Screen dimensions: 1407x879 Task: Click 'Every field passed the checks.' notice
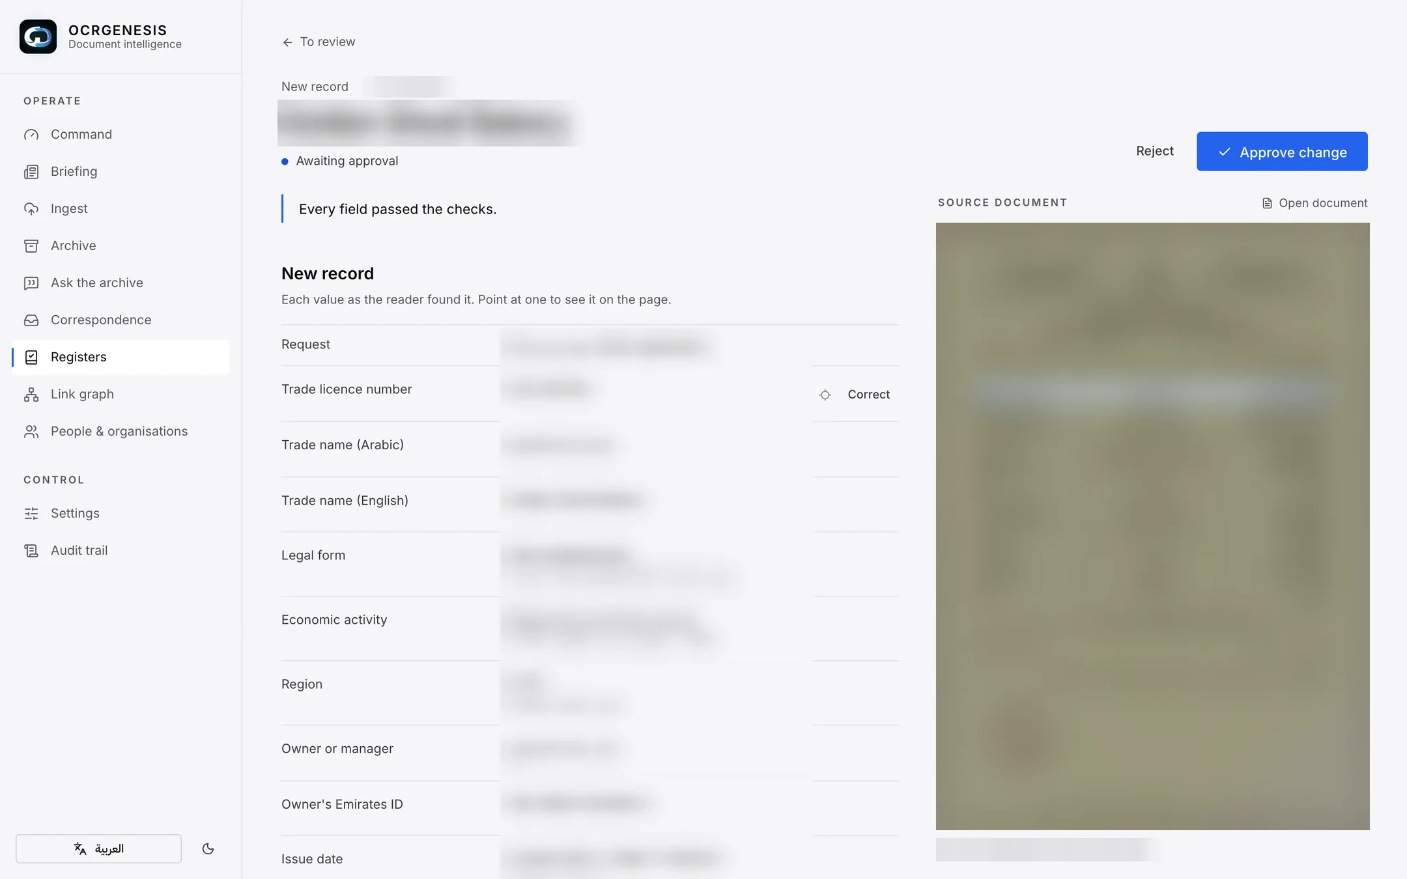coord(397,209)
